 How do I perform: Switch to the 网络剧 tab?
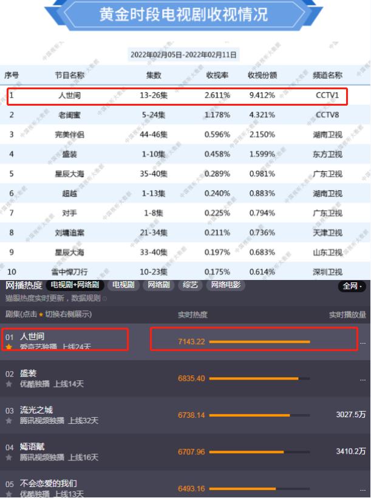tap(158, 285)
